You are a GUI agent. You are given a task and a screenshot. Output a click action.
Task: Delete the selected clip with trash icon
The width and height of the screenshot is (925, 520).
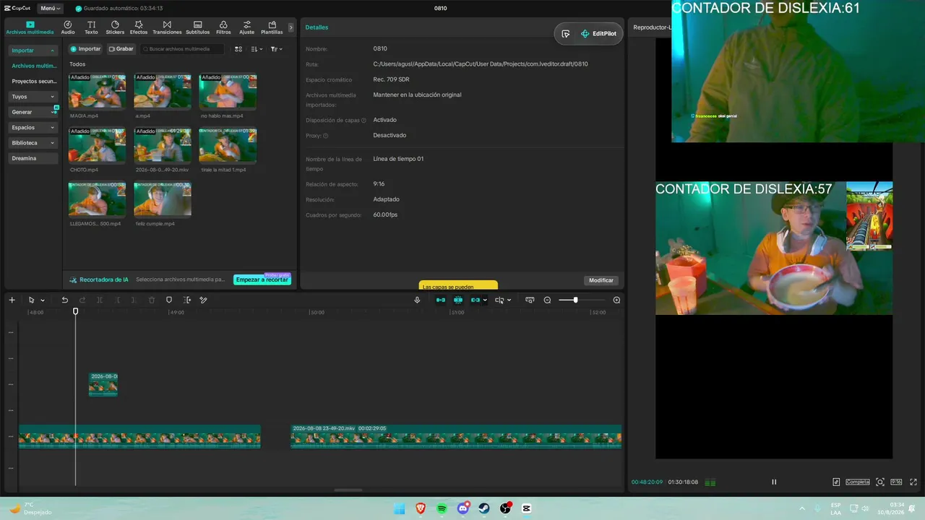point(152,300)
